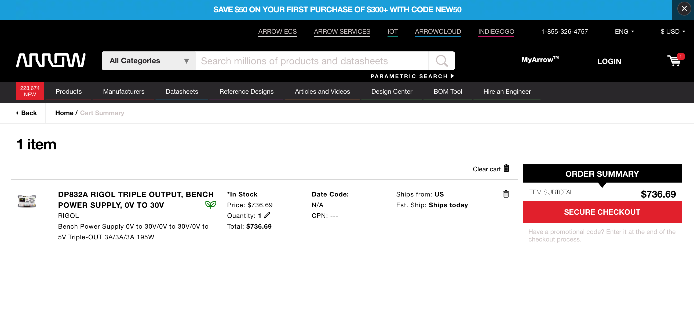
Task: Edit quantity using the pencil icon
Action: 267,215
